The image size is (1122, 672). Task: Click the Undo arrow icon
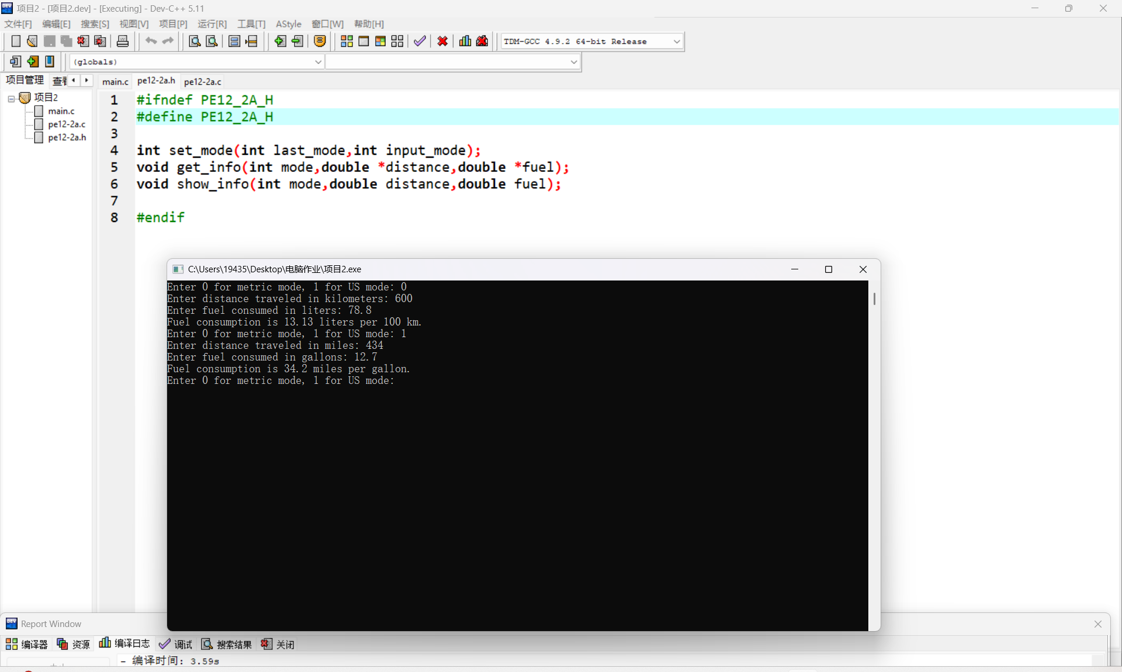coord(151,41)
